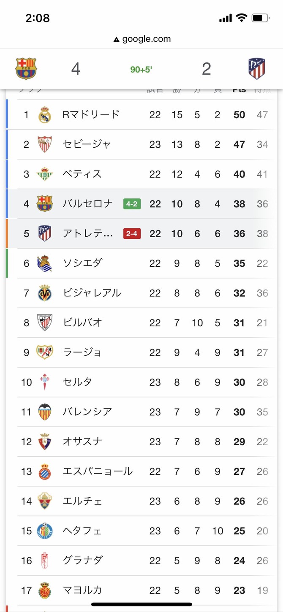Tap the google.com address bar

click(x=142, y=39)
